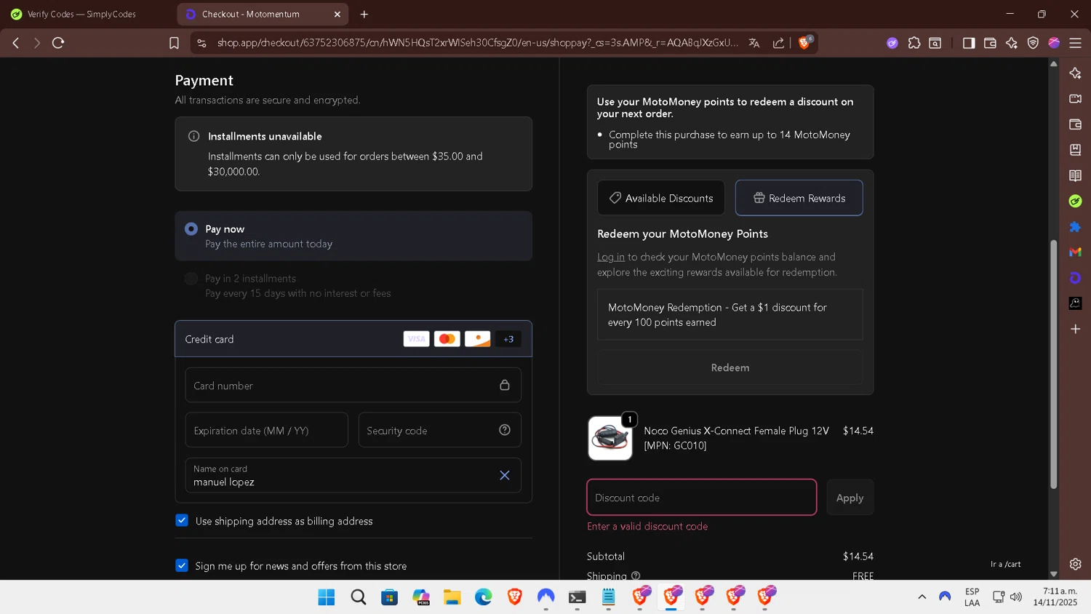Open bookmarks panel in sidebar
The height and width of the screenshot is (614, 1091).
[1076, 150]
